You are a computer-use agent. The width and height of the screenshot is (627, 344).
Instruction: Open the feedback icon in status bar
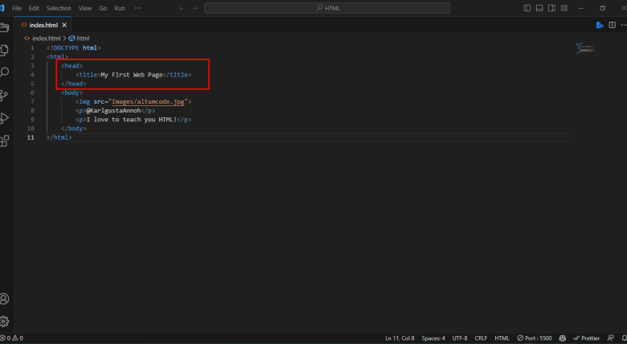coord(611,338)
